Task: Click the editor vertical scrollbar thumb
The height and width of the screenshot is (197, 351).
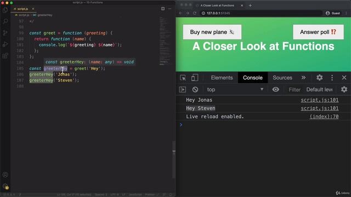Action: [174, 159]
